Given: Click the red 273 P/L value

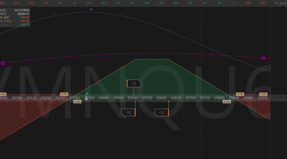Looking at the screenshot, I should (31, 3).
